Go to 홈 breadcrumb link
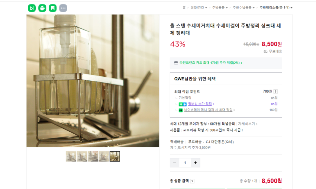316x189 pixels. point(184,8)
